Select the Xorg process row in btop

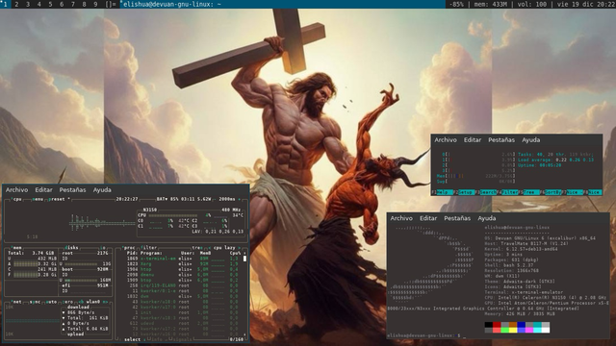(x=183, y=264)
